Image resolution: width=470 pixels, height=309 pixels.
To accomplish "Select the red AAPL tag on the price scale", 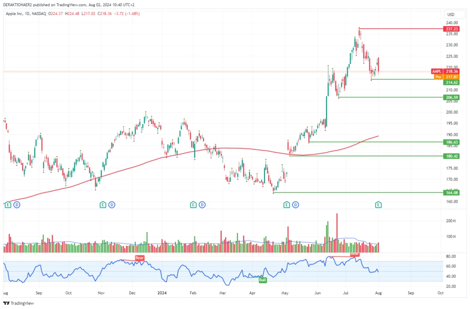I will [x=437, y=72].
